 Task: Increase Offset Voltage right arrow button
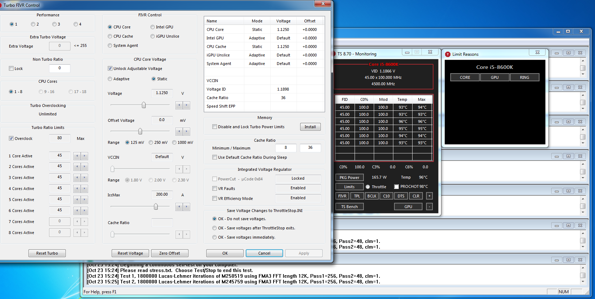186,132
